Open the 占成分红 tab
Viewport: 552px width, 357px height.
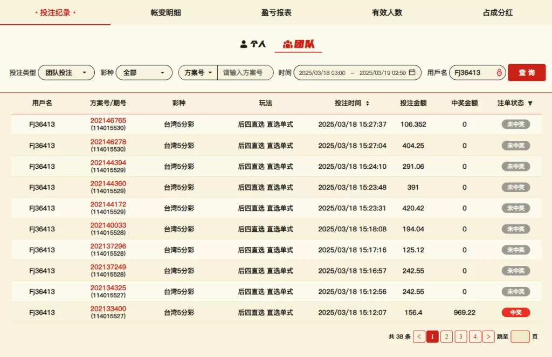(498, 12)
